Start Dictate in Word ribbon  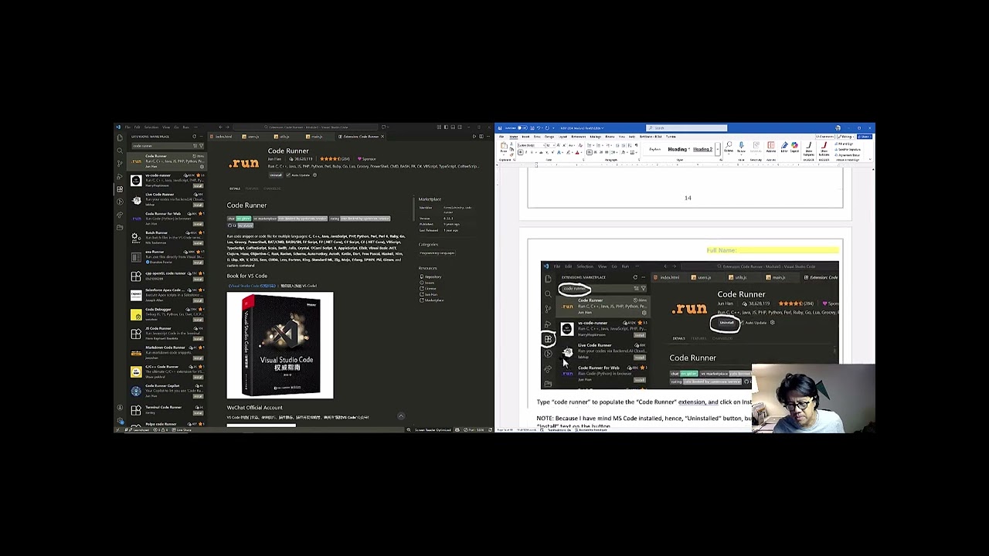[741, 147]
